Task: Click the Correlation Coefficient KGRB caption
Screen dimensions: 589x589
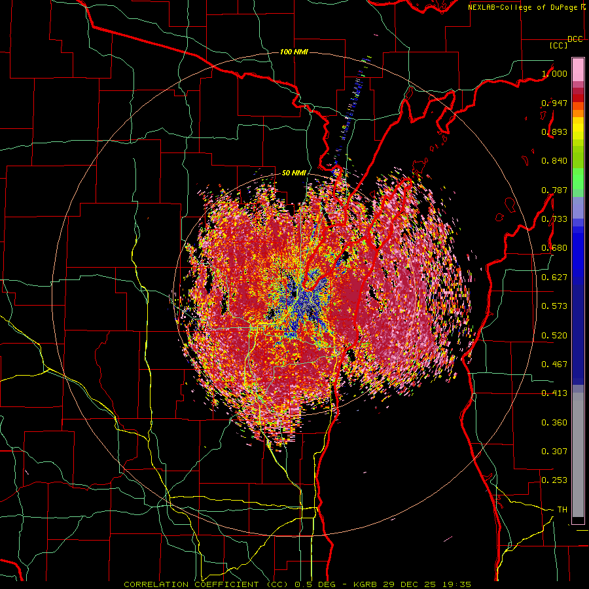Action: [x=297, y=584]
